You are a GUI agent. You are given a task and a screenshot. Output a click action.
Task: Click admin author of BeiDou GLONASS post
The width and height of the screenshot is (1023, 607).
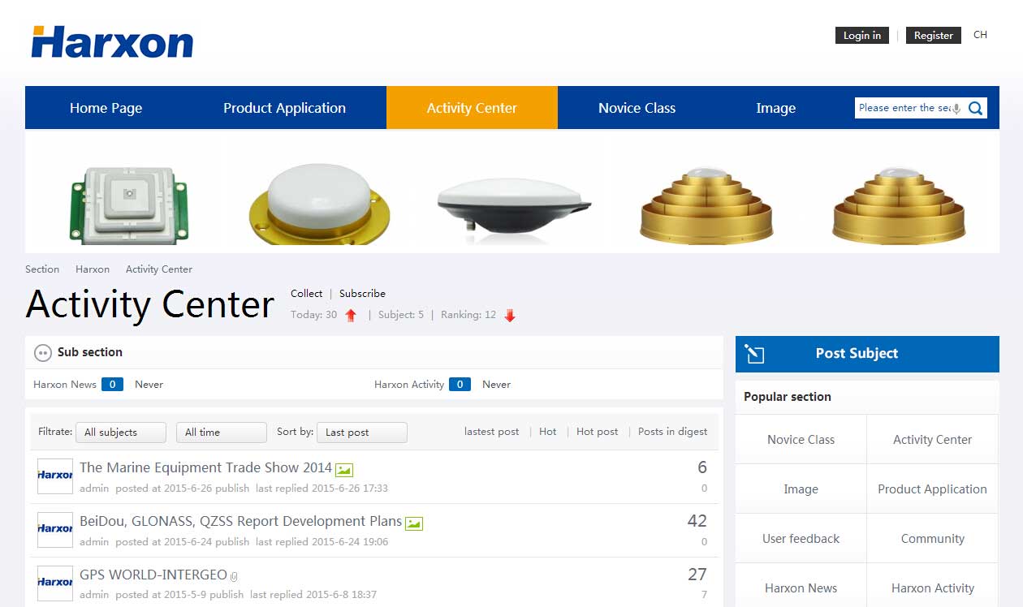click(94, 542)
